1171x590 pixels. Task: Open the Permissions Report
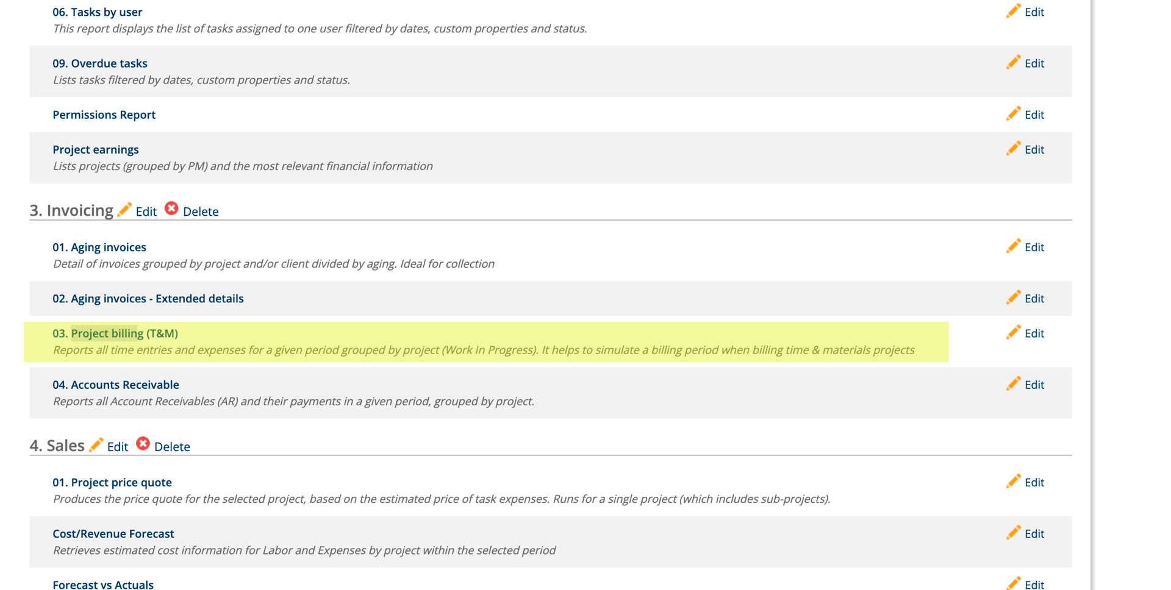pos(104,115)
